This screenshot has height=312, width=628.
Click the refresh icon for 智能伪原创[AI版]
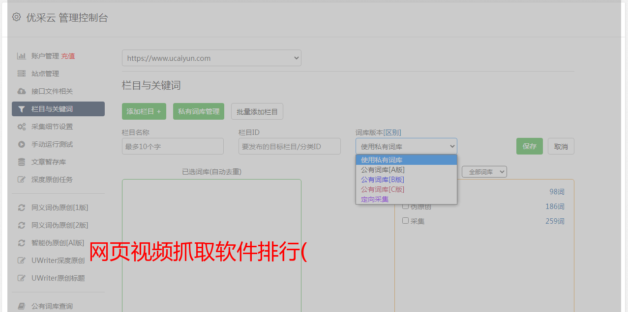point(22,243)
